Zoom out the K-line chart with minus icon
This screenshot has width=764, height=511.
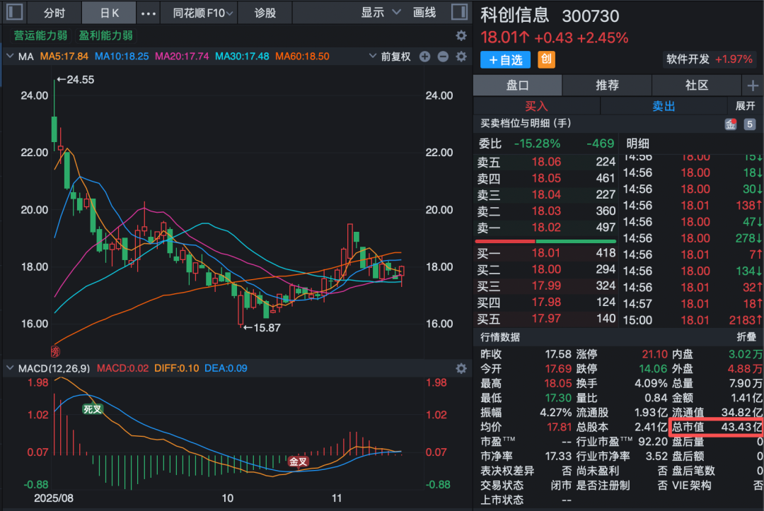443,57
